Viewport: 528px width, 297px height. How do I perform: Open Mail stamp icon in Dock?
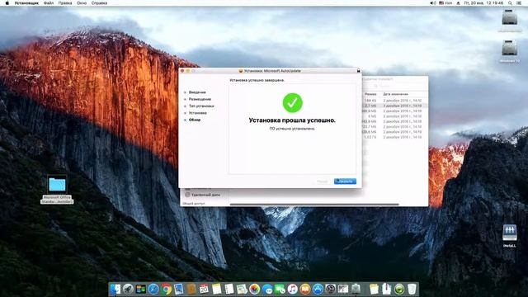[x=178, y=289]
